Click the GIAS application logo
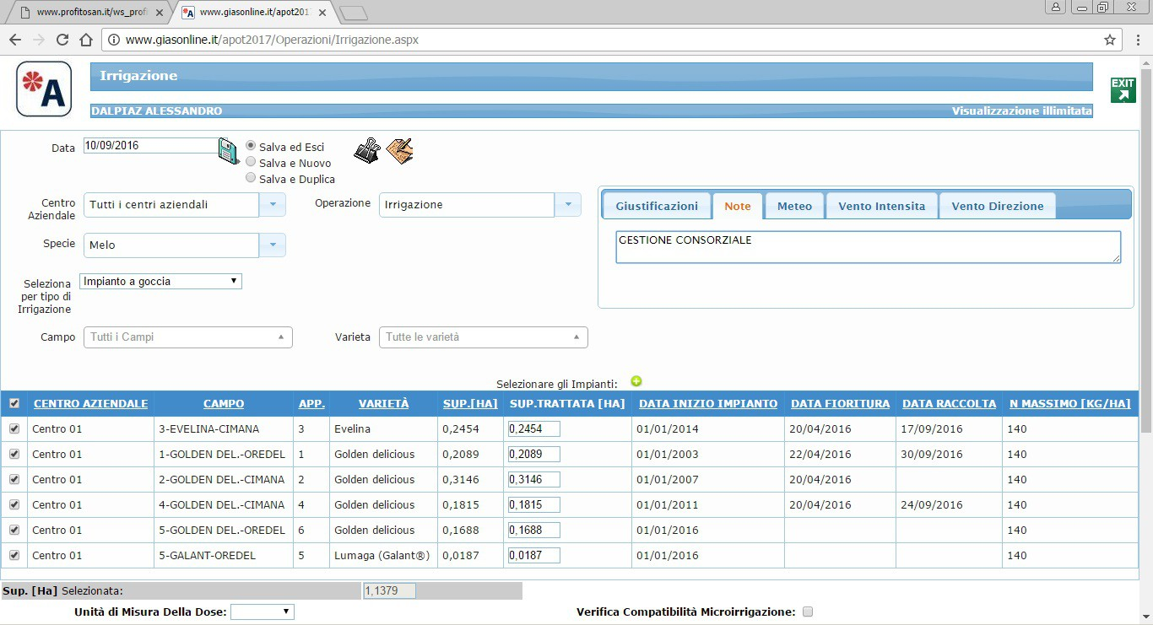Screen dimensions: 1153x625 point(44,89)
